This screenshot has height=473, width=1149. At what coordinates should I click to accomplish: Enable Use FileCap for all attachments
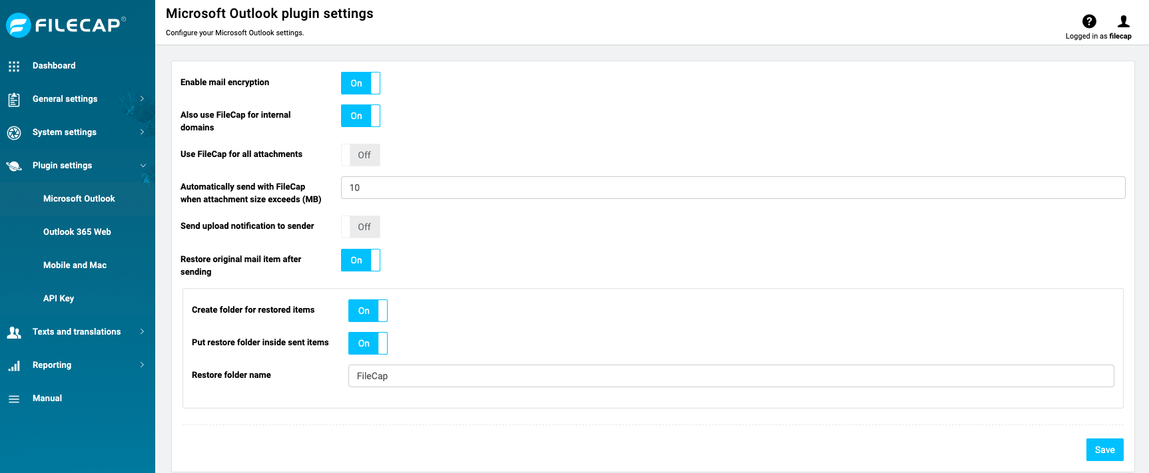coord(360,154)
